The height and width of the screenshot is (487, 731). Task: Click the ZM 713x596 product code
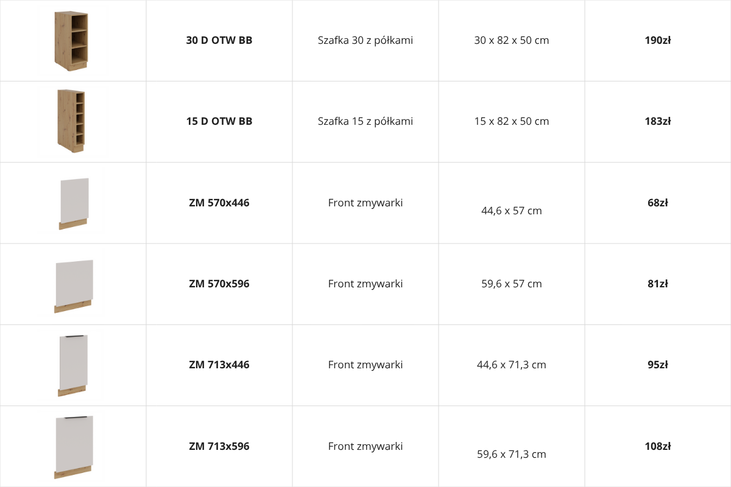coord(219,446)
